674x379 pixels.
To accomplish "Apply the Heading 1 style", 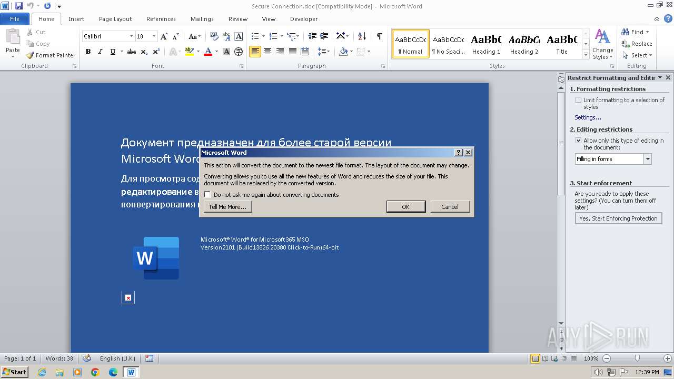I will 487,44.
